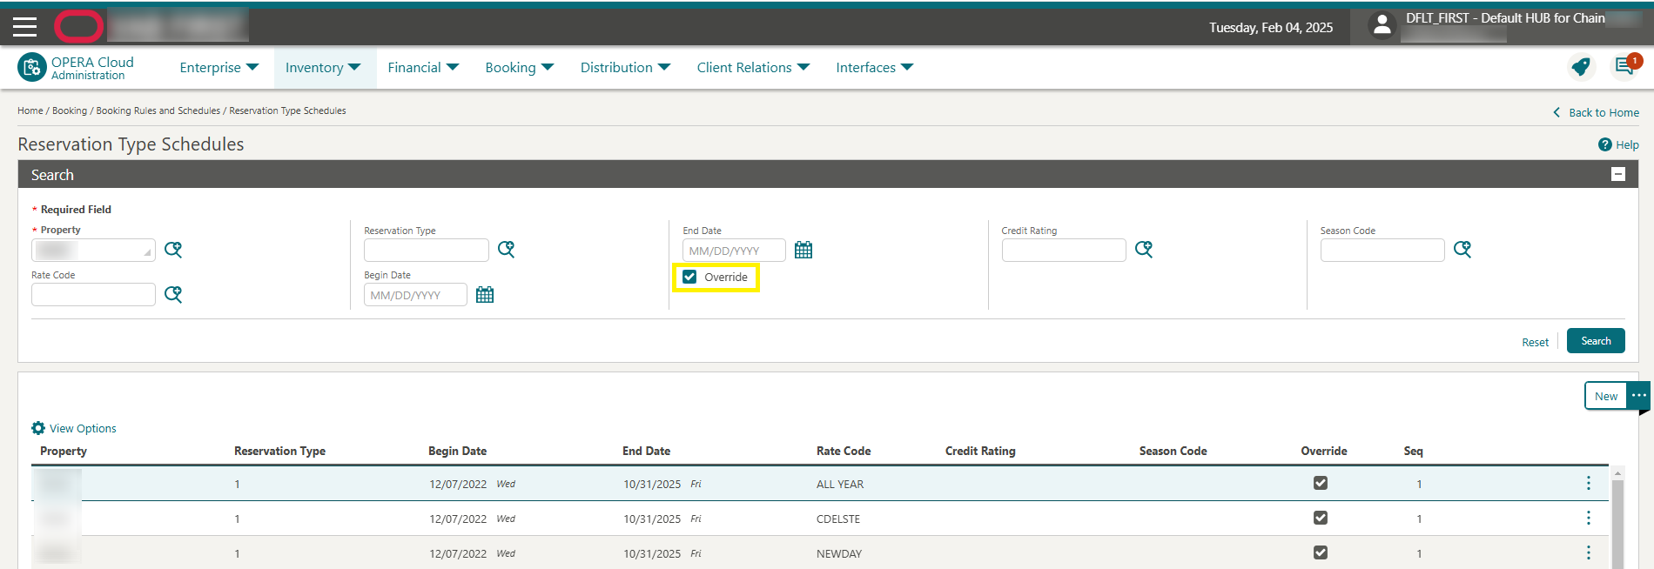Select the CDELSTE rate code cell
This screenshot has height=569, width=1654.
pyautogui.click(x=838, y=519)
